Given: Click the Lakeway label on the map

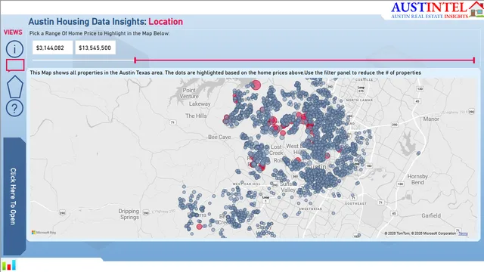Looking at the screenshot, I should (x=200, y=104).
